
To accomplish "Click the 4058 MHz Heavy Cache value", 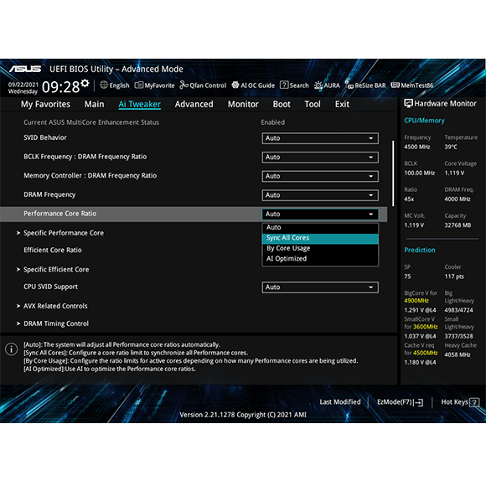I will coord(458,355).
